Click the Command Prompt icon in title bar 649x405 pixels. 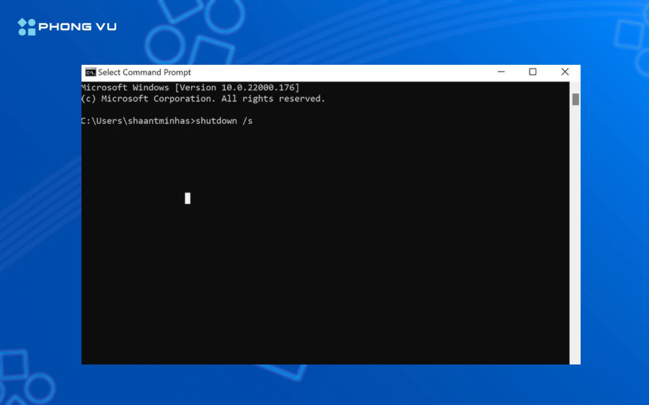point(91,72)
